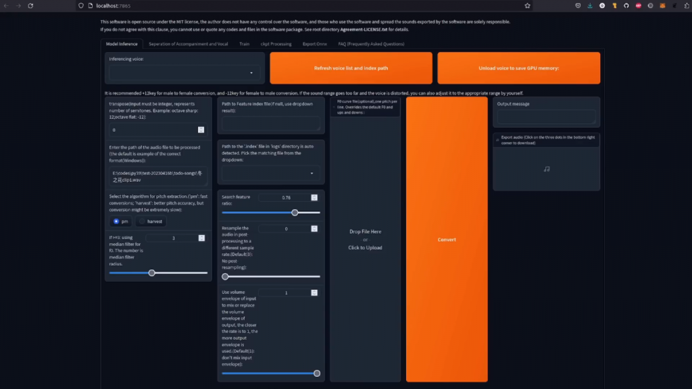Viewport: 692px width, 389px height.
Task: Click the GitHub extension icon
Action: tap(626, 5)
